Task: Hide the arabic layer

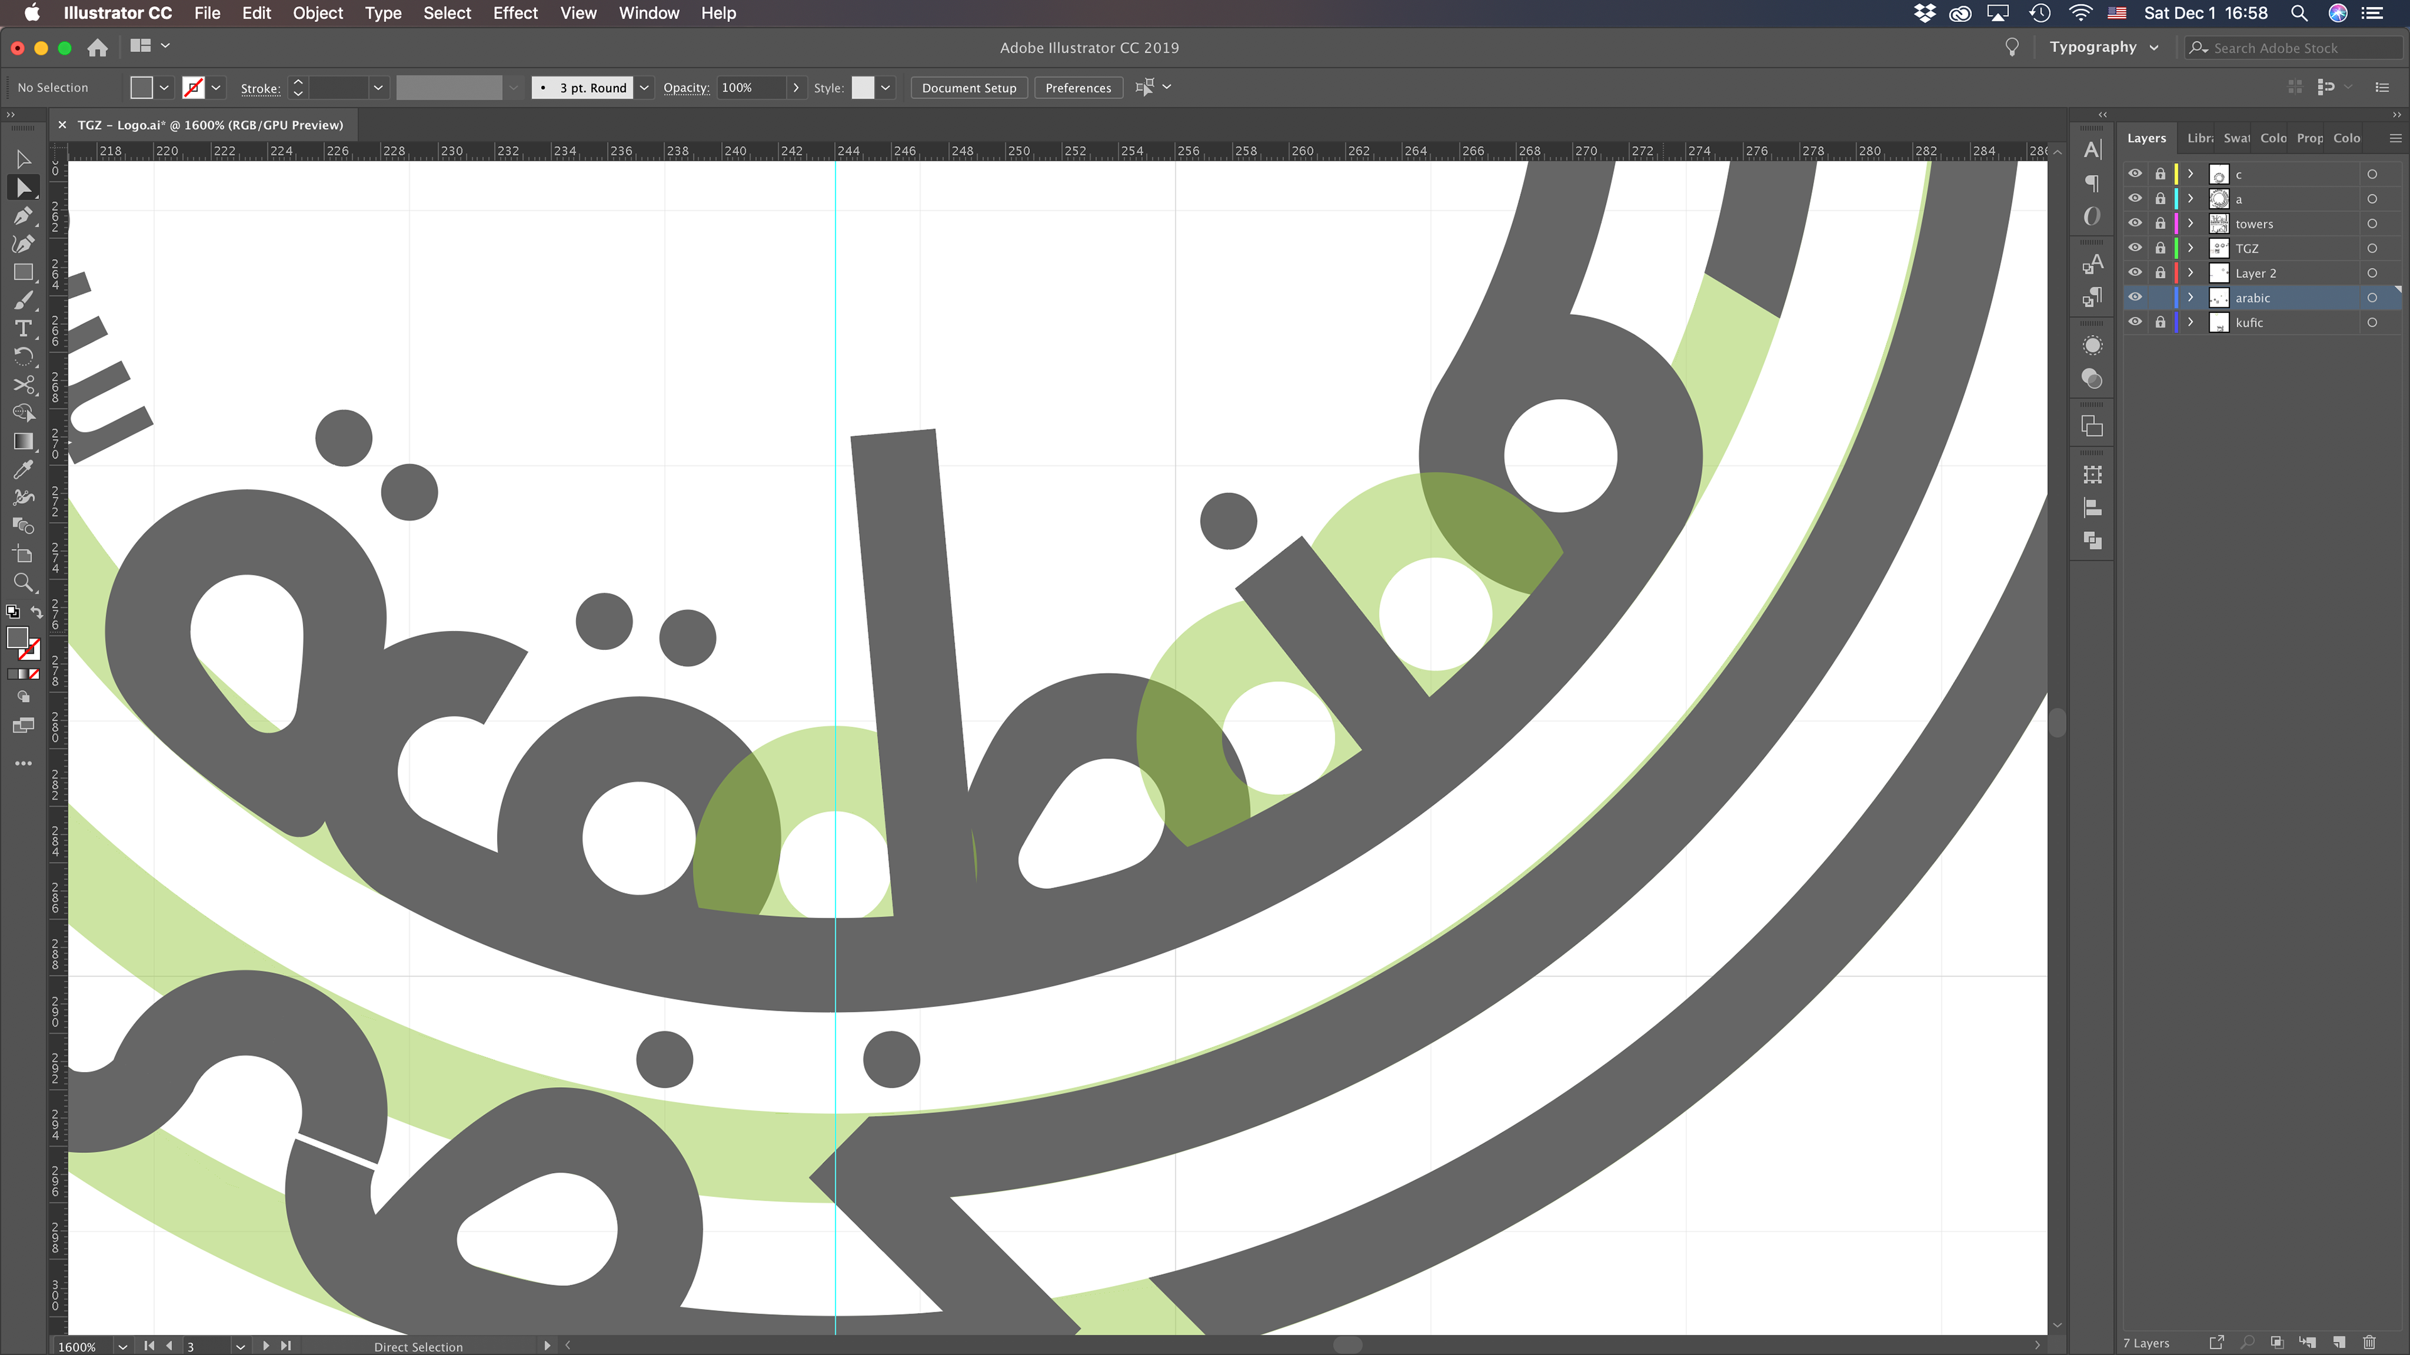Action: point(2135,297)
